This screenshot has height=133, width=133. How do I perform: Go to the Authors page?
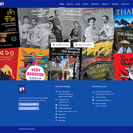[85, 4]
